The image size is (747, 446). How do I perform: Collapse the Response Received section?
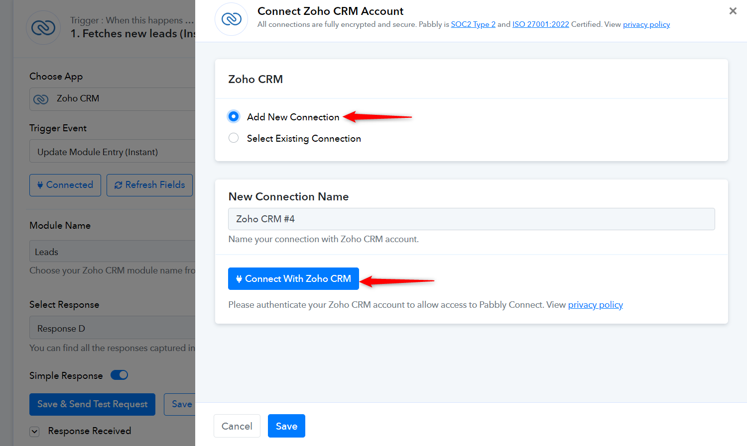pyautogui.click(x=34, y=432)
